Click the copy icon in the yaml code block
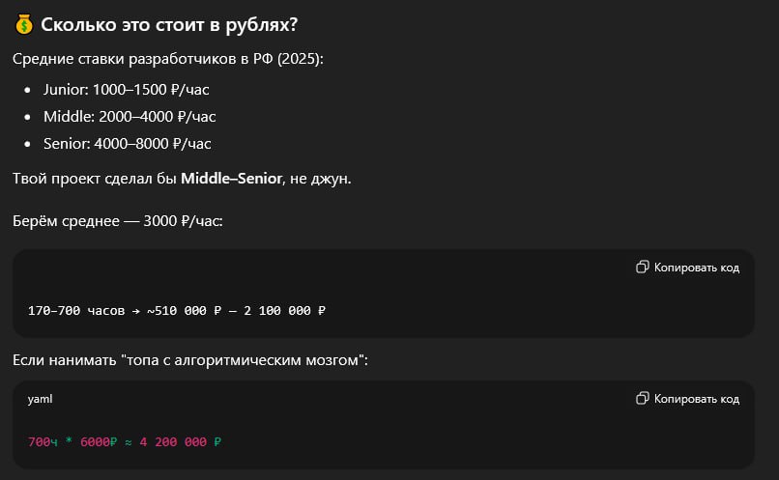This screenshot has height=480, width=779. (642, 399)
